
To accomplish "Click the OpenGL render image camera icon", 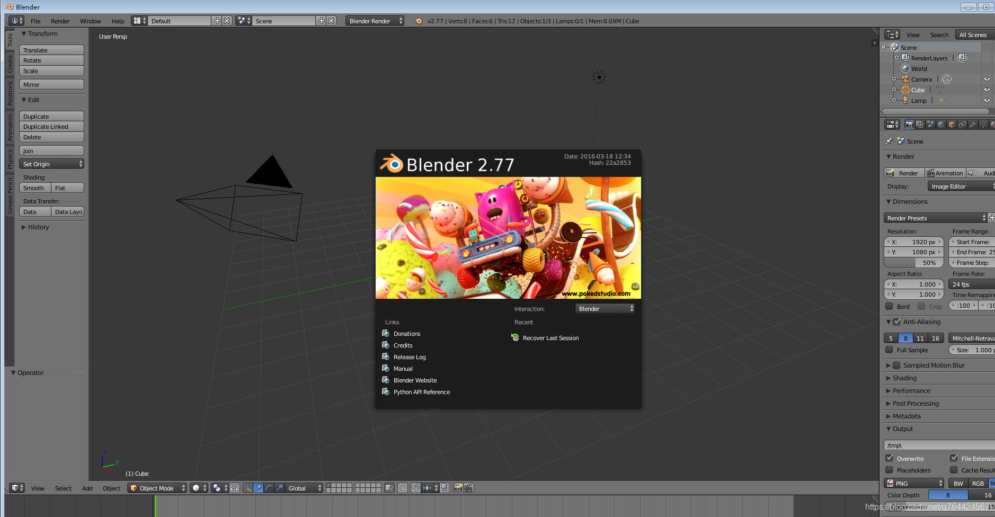I will click(x=458, y=488).
